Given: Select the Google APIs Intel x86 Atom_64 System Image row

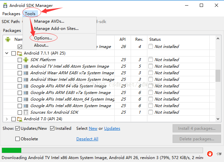Looking at the screenshot, I should tap(109, 99).
